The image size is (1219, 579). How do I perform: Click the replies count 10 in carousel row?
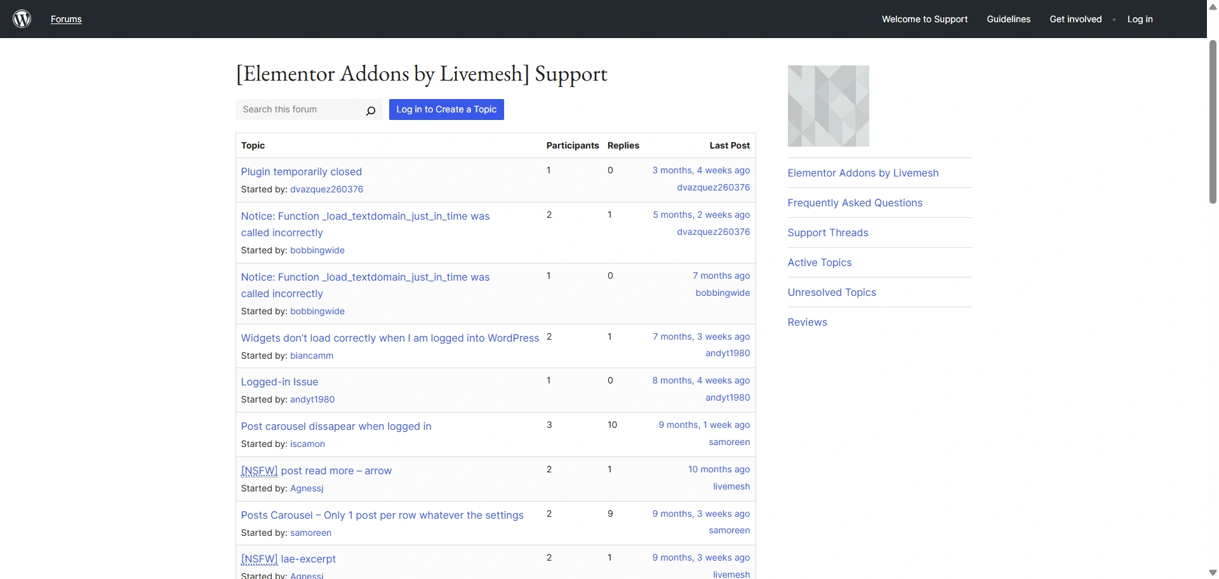coord(612,425)
